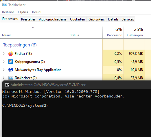151x137 pixels.
Task: Click Taakbeheer processor value 0,4%
Action: coord(118,78)
